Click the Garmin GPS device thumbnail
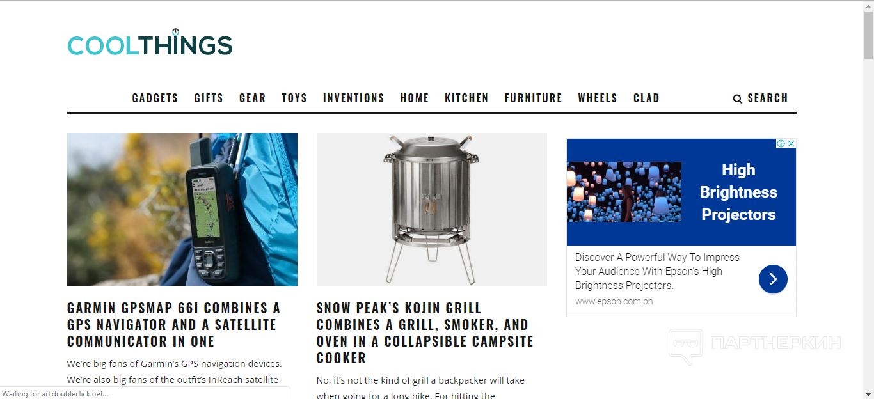Image resolution: width=874 pixels, height=399 pixels. (x=182, y=210)
